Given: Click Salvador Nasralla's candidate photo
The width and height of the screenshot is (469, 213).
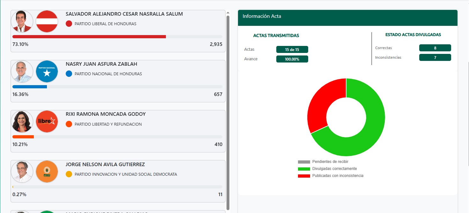Looking at the screenshot, I should click(22, 21).
